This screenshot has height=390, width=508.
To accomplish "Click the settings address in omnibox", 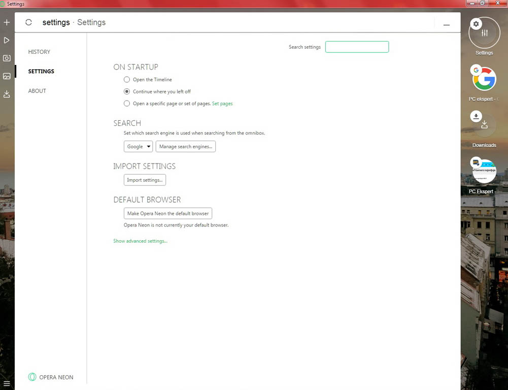I will click(56, 22).
